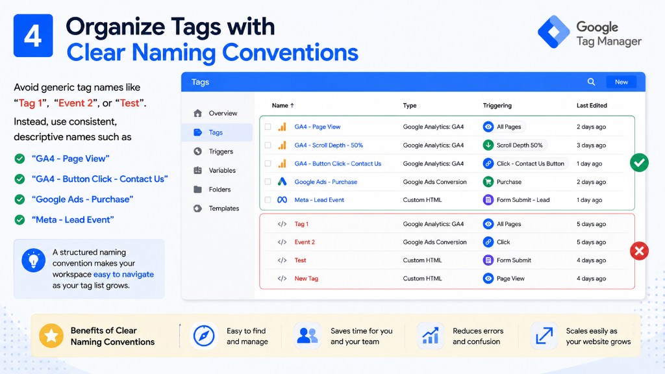665x374 pixels.
Task: Open the Google Ads - Purchase tag
Action: 326,182
